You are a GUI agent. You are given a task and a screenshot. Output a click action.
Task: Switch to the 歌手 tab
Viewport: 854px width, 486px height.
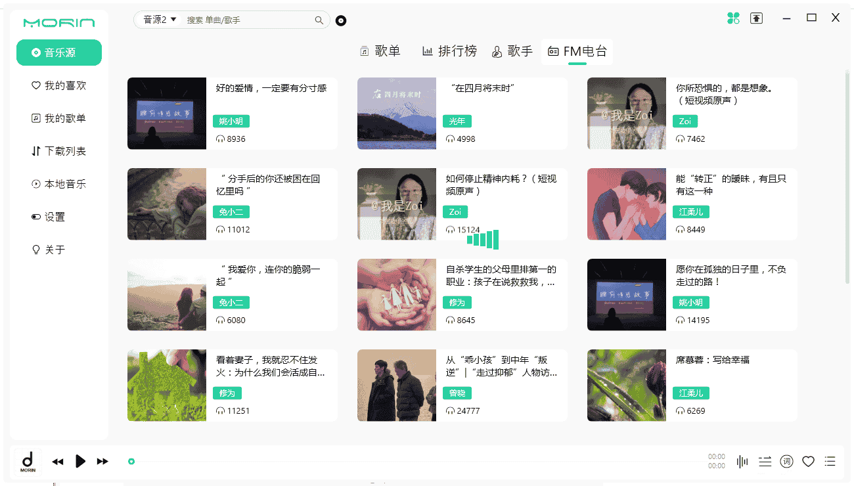pyautogui.click(x=512, y=51)
